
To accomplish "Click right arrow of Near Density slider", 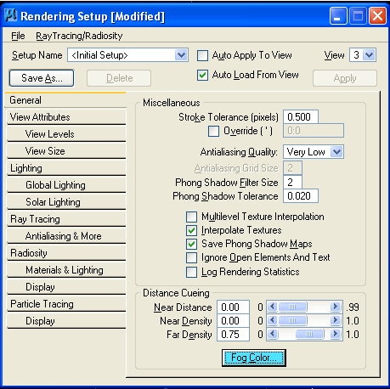I will [336, 320].
